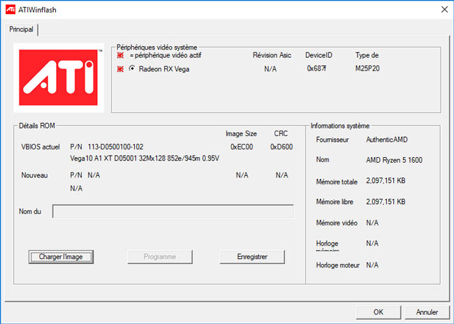Click the Programme button
The image size is (454, 324).
(x=159, y=257)
